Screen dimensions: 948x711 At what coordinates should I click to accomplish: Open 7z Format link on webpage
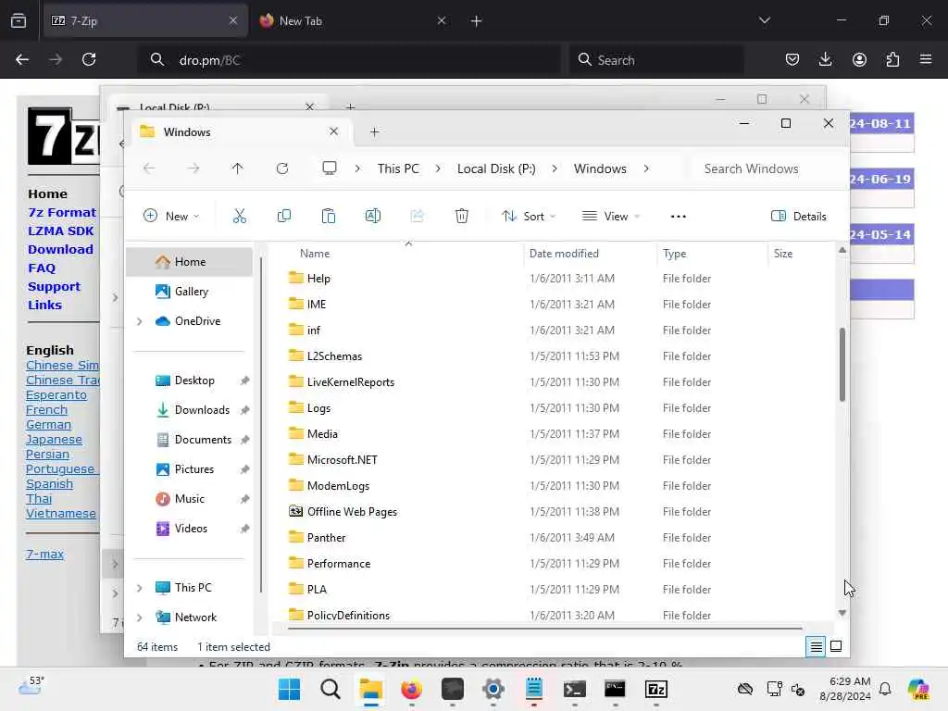(x=62, y=212)
